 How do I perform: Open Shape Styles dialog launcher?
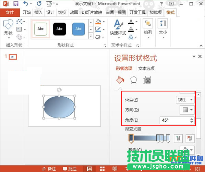(x=105, y=46)
